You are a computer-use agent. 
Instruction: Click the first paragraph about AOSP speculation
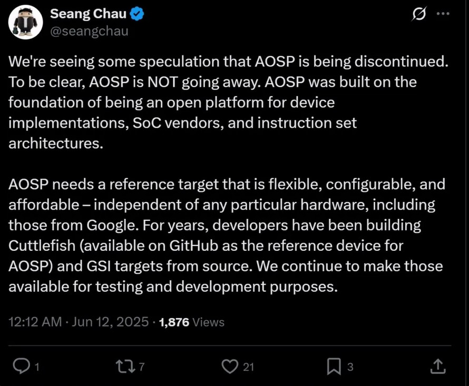pyautogui.click(x=229, y=103)
